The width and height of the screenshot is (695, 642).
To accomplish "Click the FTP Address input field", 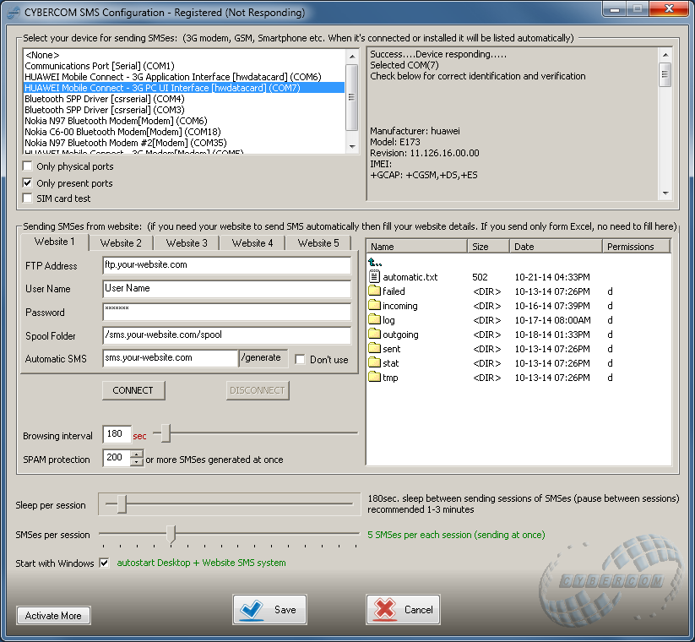I will [227, 265].
